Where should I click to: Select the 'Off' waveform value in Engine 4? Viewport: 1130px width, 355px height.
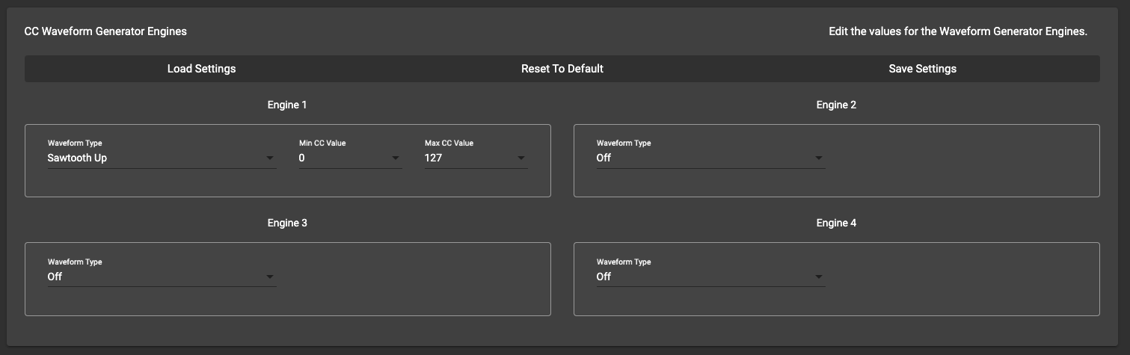click(x=604, y=277)
